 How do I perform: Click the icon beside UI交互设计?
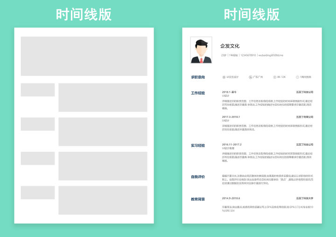click(x=224, y=77)
